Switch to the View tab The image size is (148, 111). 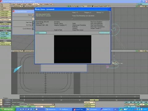click(x=41, y=4)
